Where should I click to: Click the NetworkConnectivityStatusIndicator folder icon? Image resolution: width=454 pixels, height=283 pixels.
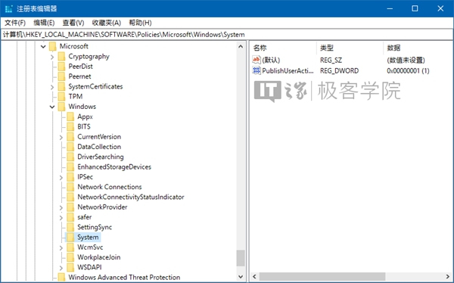click(x=70, y=197)
